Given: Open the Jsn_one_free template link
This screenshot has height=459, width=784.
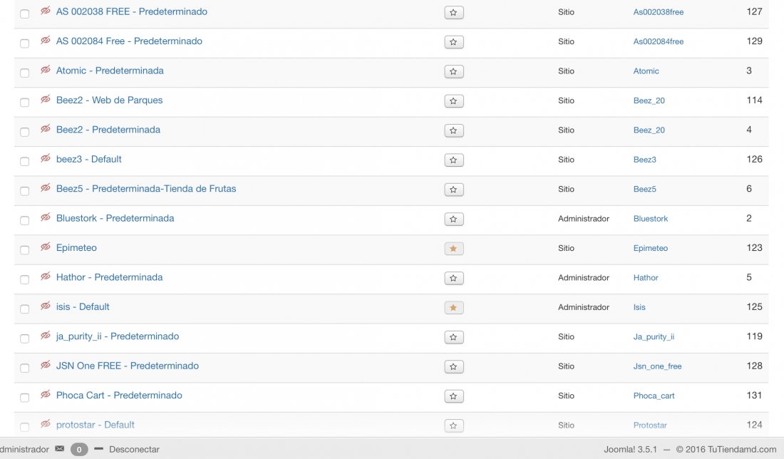Looking at the screenshot, I should [657, 366].
